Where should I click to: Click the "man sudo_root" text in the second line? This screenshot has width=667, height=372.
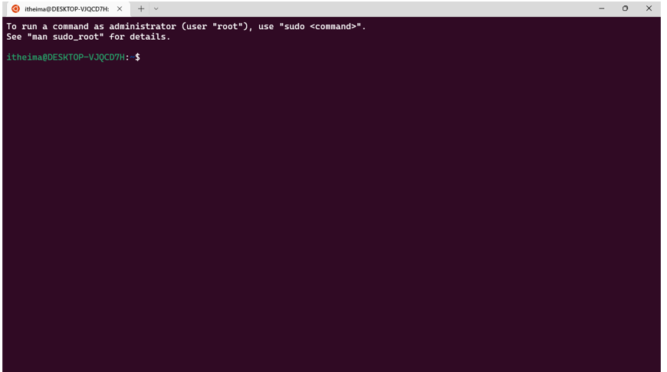pos(65,37)
